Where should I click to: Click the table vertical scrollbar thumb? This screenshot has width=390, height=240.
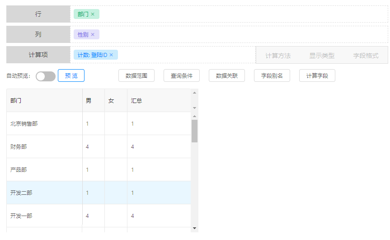pos(194,131)
